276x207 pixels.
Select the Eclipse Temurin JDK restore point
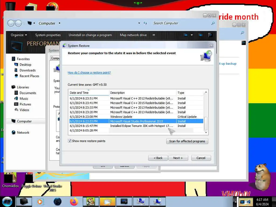pyautogui.click(x=136, y=126)
